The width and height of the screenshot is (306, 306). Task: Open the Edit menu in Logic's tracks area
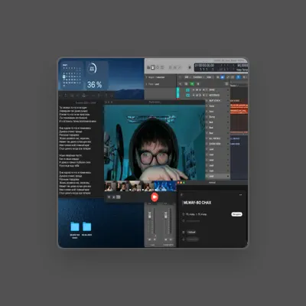(x=187, y=77)
